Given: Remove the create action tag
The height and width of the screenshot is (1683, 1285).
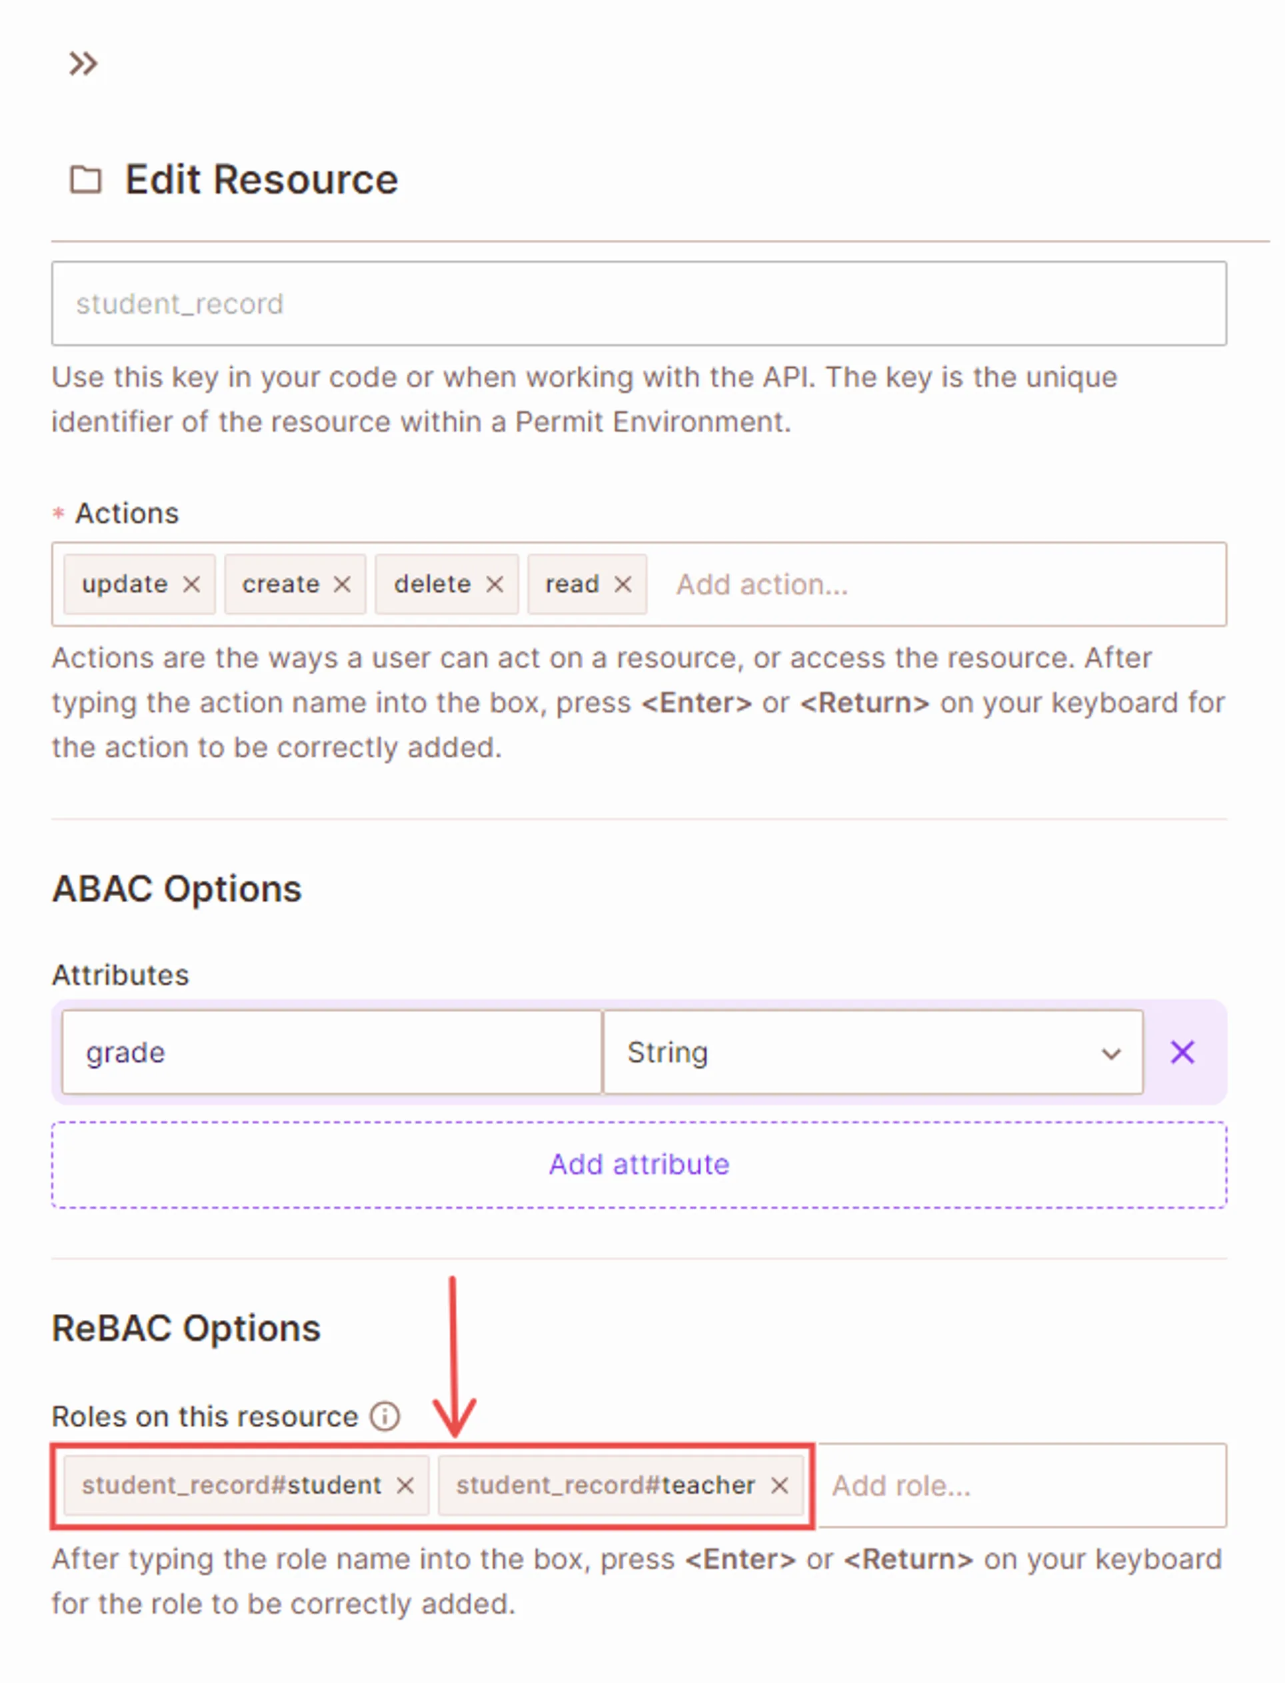Looking at the screenshot, I should coord(342,584).
